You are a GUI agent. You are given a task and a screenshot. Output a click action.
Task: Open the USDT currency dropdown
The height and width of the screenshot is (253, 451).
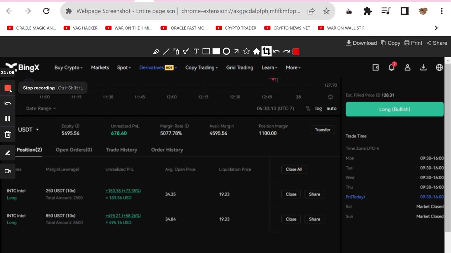pos(28,130)
